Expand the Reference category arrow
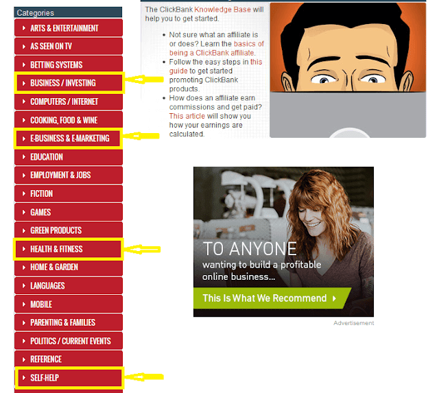The height and width of the screenshot is (393, 439). tap(24, 359)
